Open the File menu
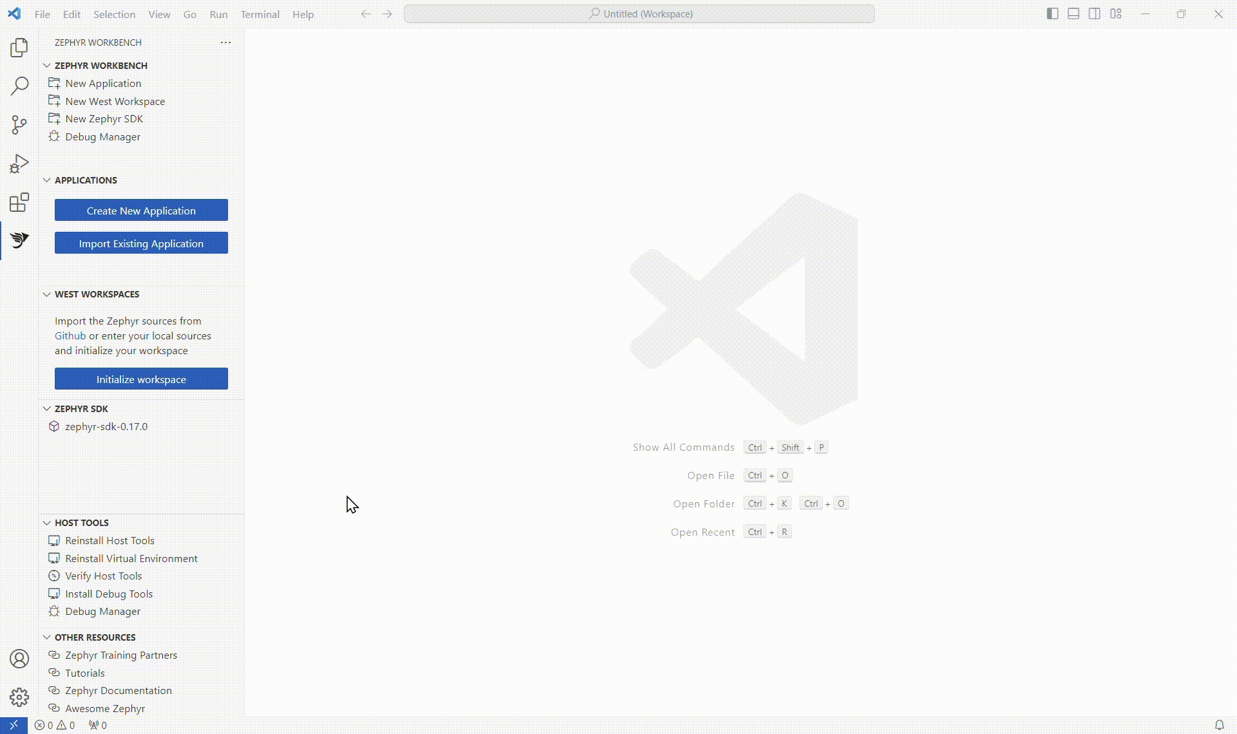Image resolution: width=1237 pixels, height=734 pixels. pyautogui.click(x=41, y=14)
